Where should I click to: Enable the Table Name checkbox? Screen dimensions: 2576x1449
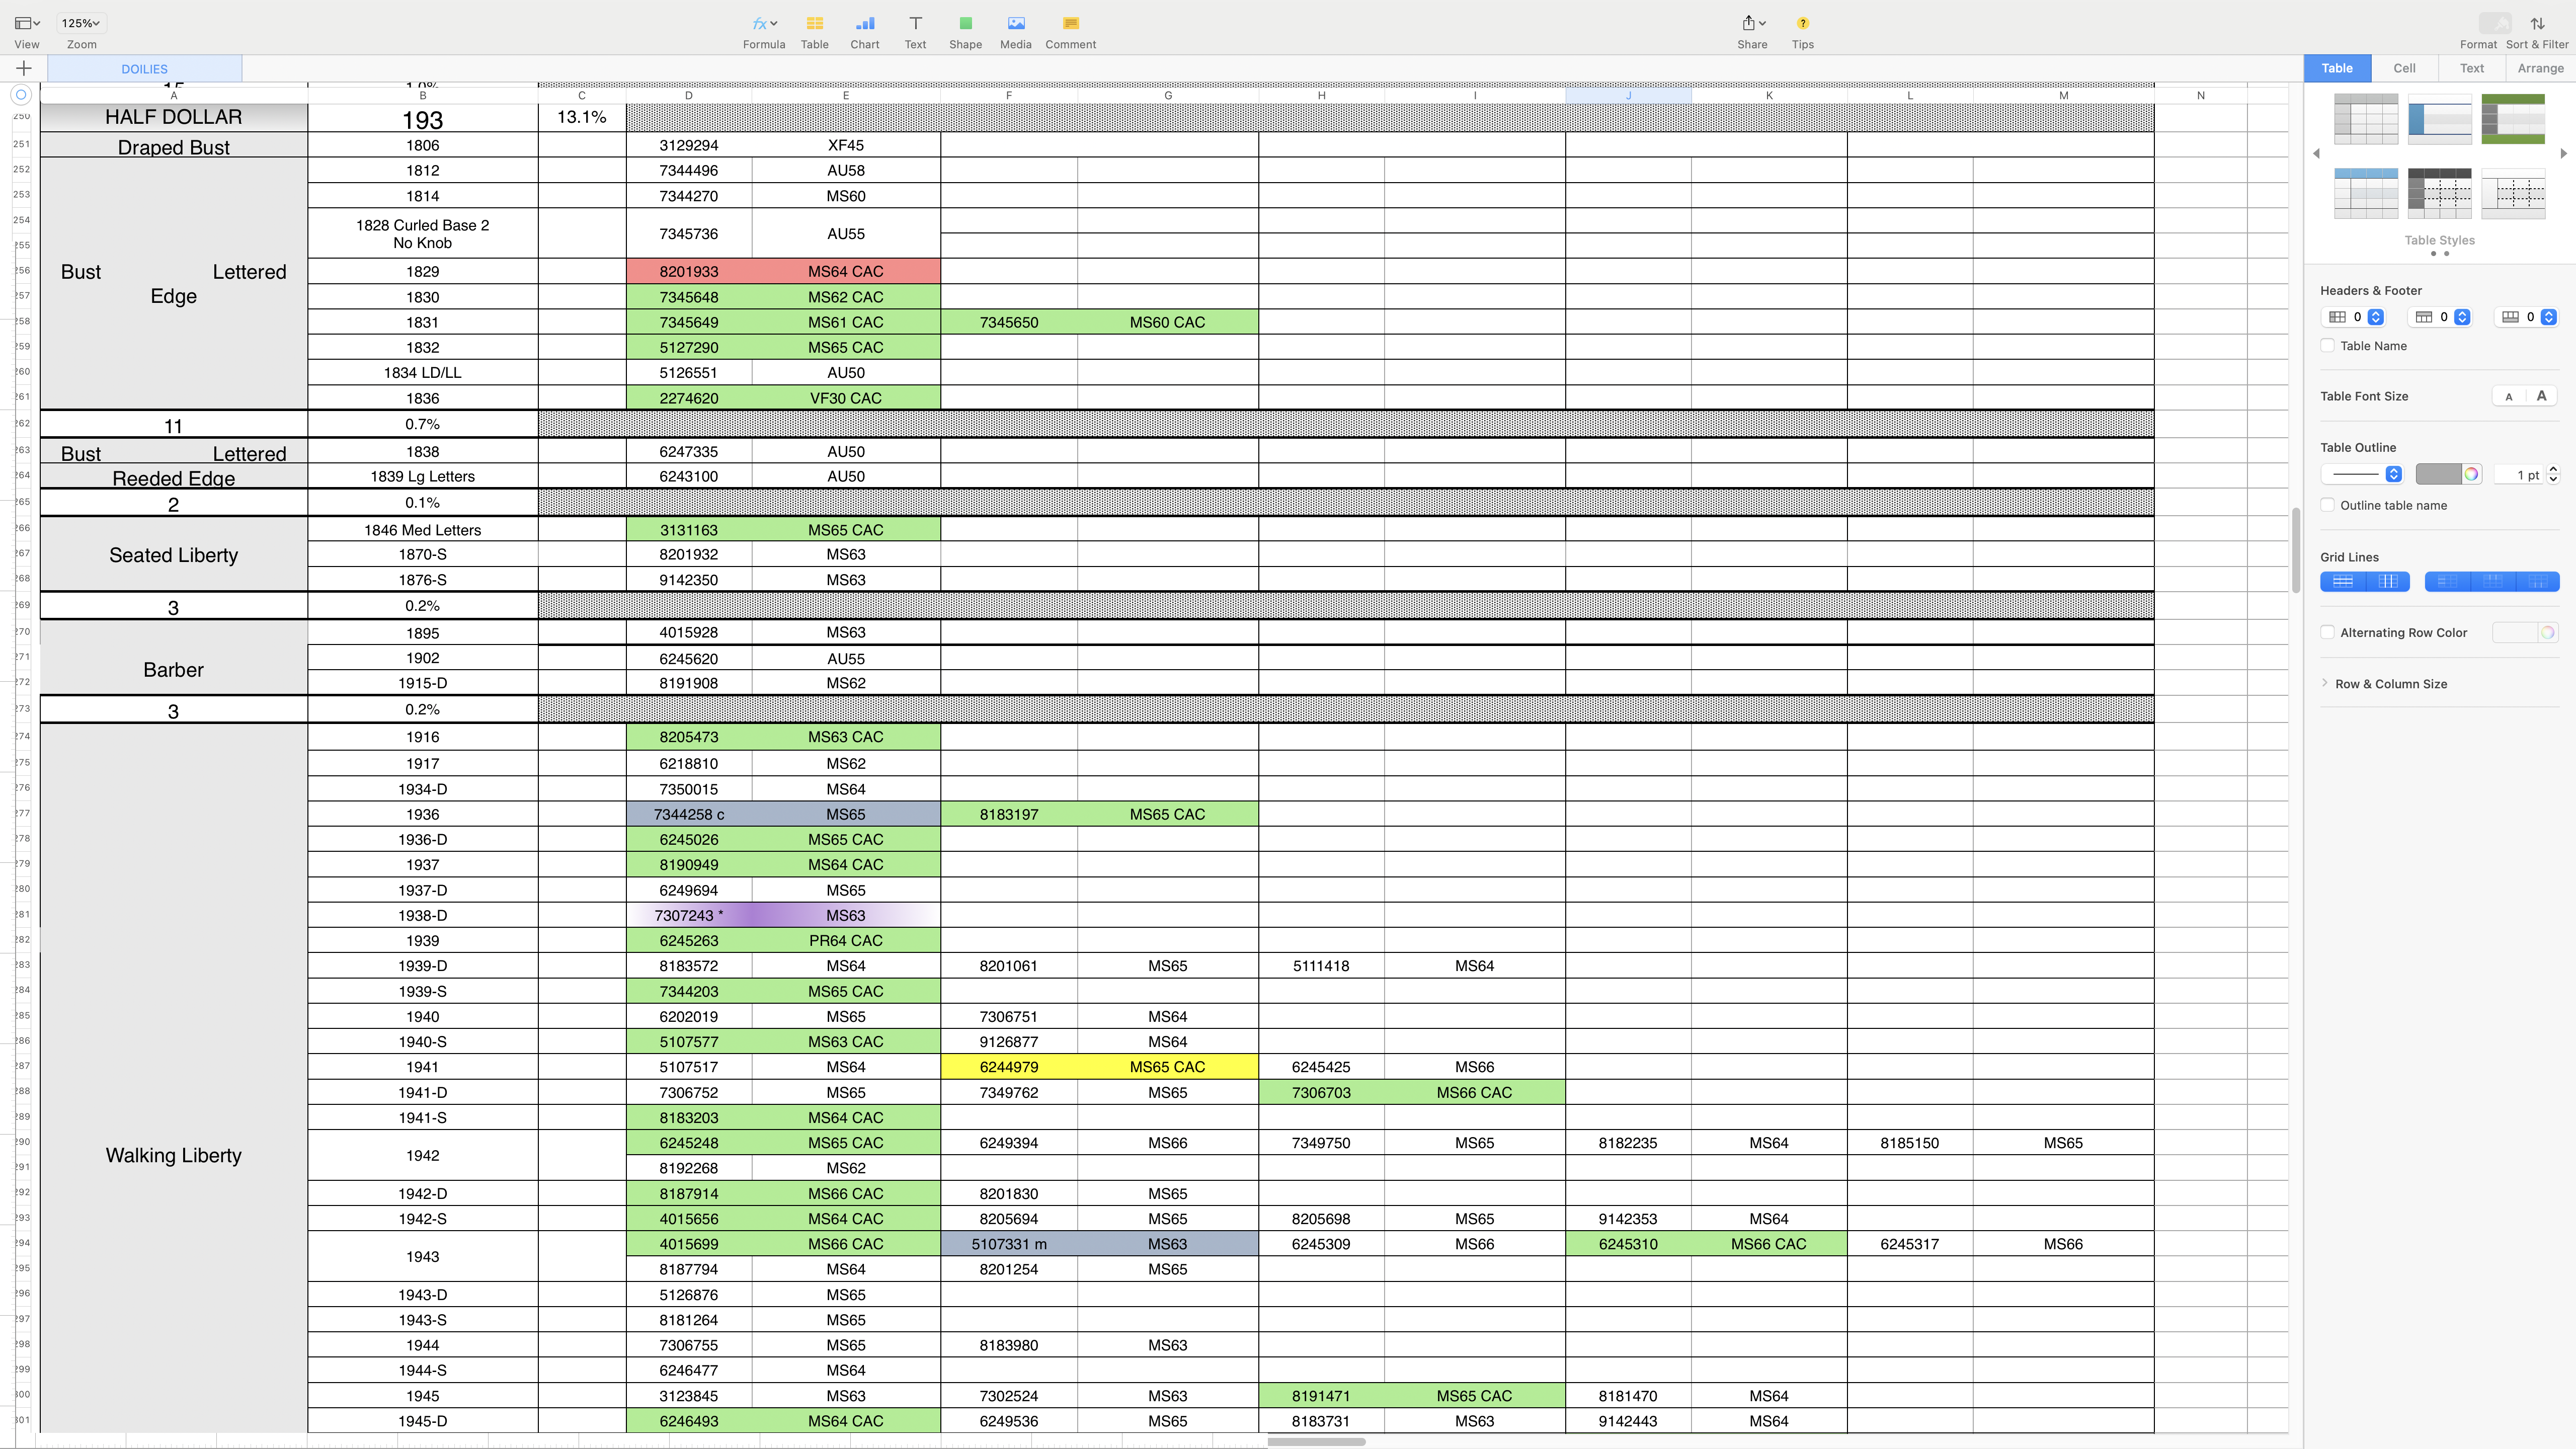click(x=2327, y=346)
